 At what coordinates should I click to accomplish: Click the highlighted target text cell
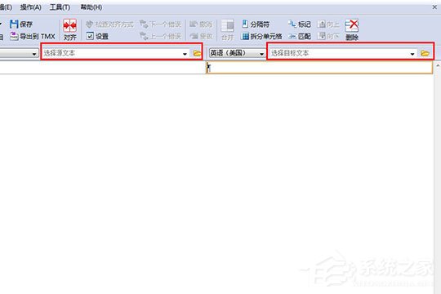[319, 68]
